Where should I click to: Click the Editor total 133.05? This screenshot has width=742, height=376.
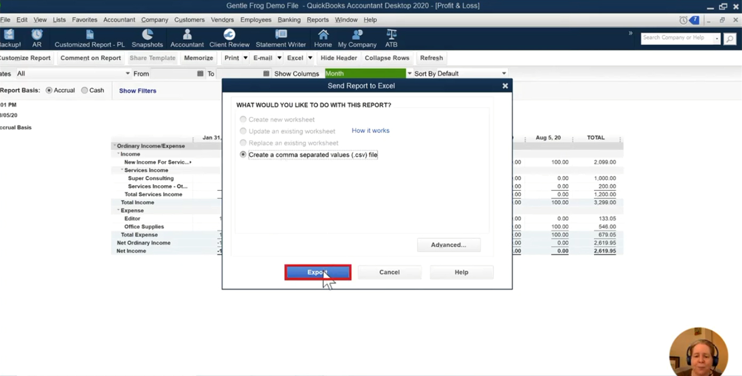[x=607, y=219]
